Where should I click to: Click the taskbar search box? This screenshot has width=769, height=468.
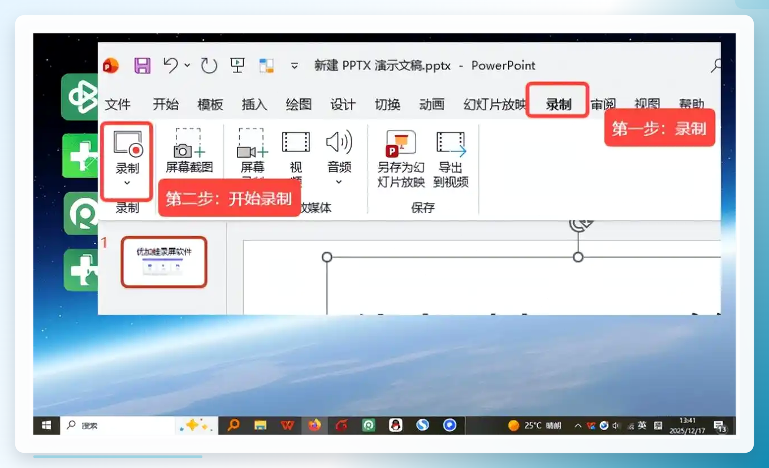click(x=118, y=426)
